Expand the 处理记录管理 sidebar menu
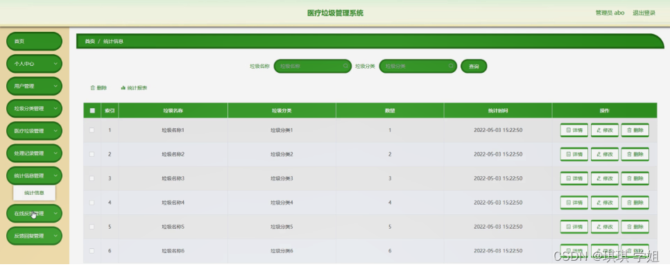This screenshot has height=269, width=670. click(34, 153)
